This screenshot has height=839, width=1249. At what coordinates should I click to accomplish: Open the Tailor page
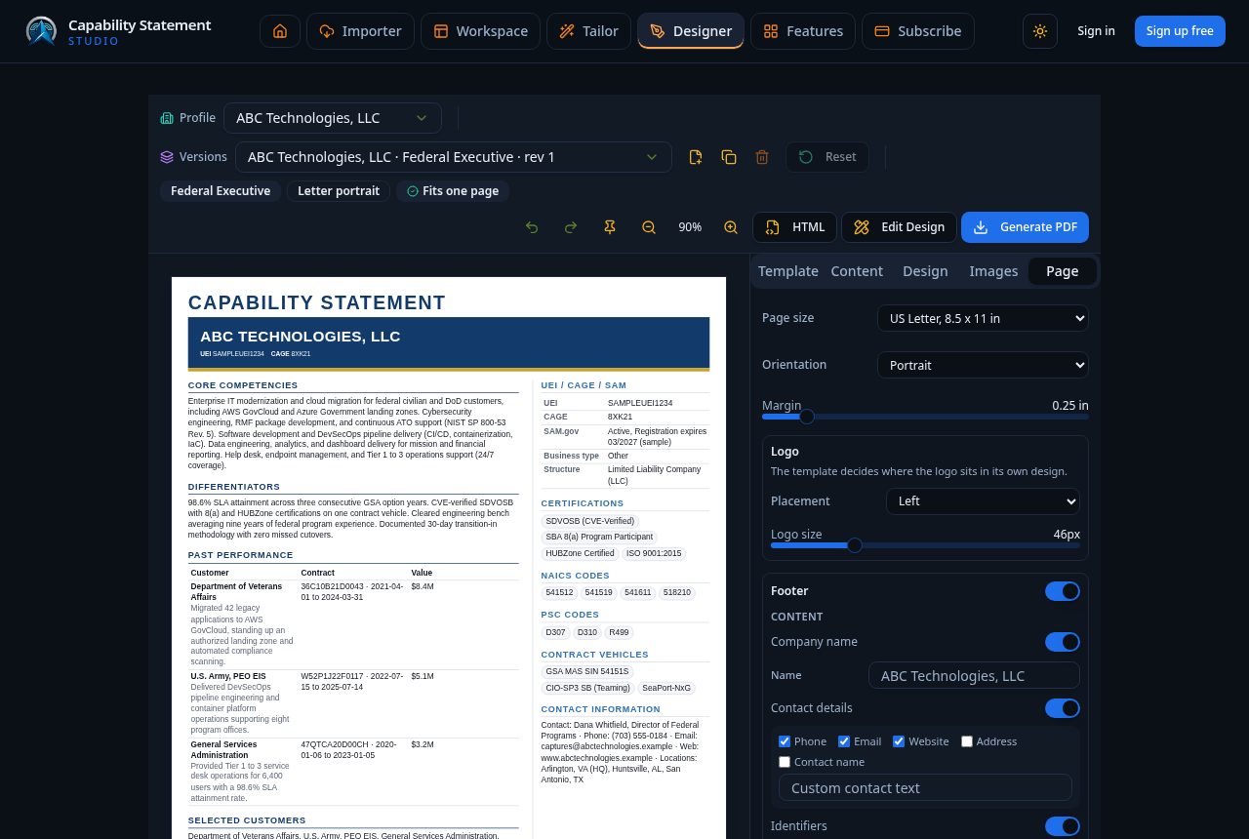pos(588,31)
